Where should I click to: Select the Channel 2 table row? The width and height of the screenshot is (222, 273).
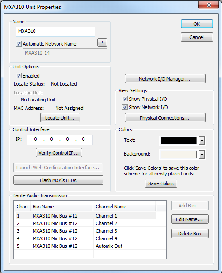pyautogui.click(x=85, y=223)
